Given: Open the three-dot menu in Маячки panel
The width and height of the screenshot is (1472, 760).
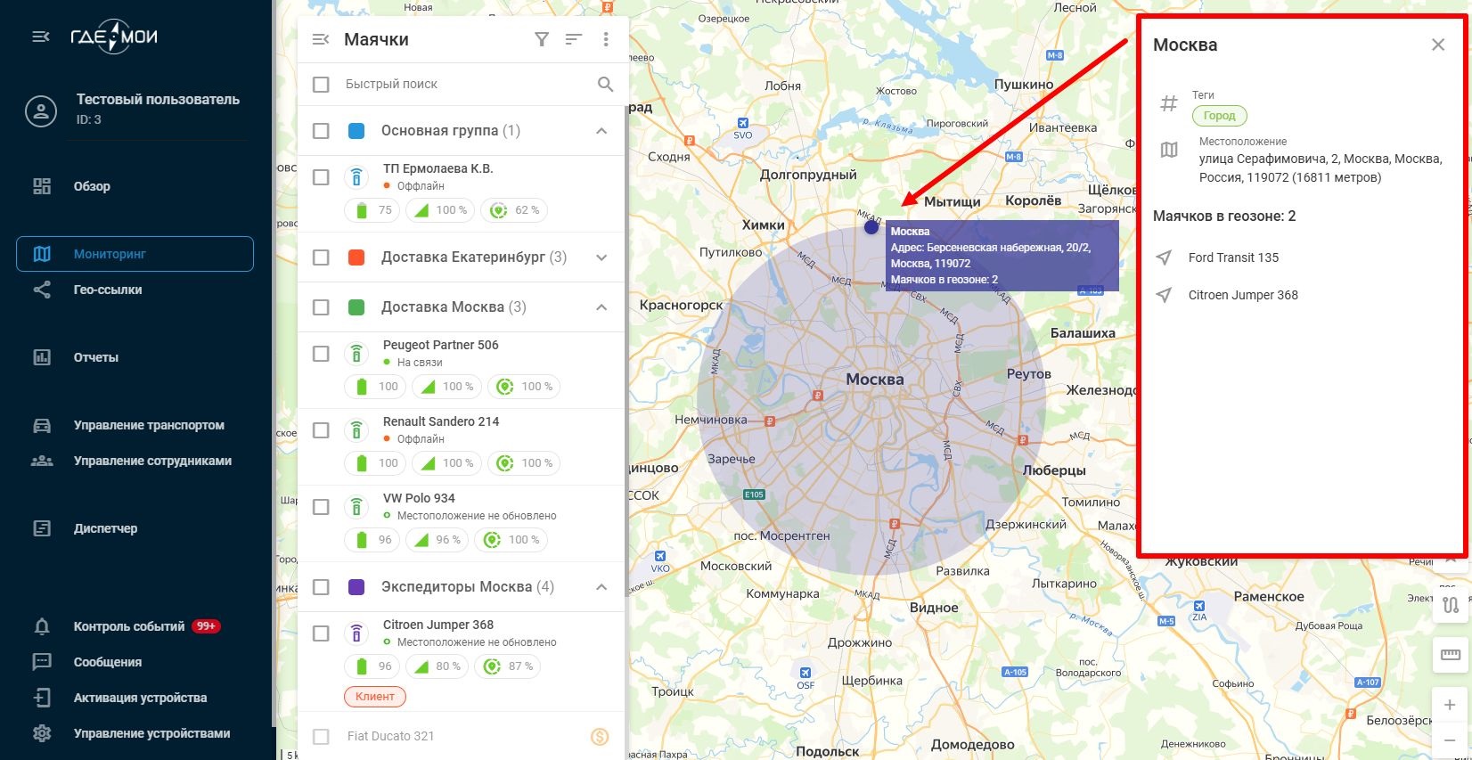Looking at the screenshot, I should click(606, 39).
